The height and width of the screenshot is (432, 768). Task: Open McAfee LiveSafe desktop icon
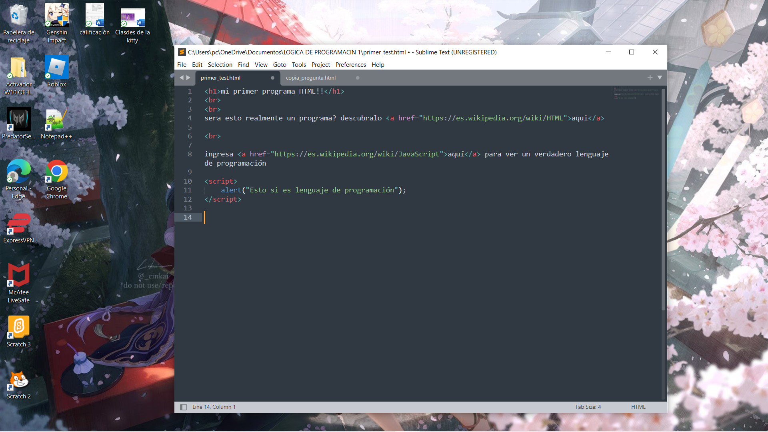18,283
